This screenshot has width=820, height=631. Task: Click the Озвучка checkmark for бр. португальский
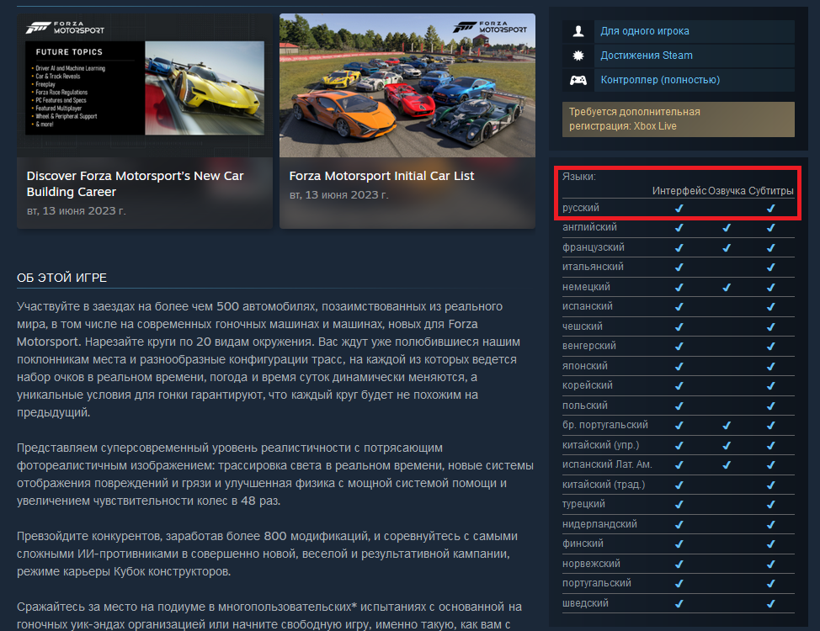[727, 426]
